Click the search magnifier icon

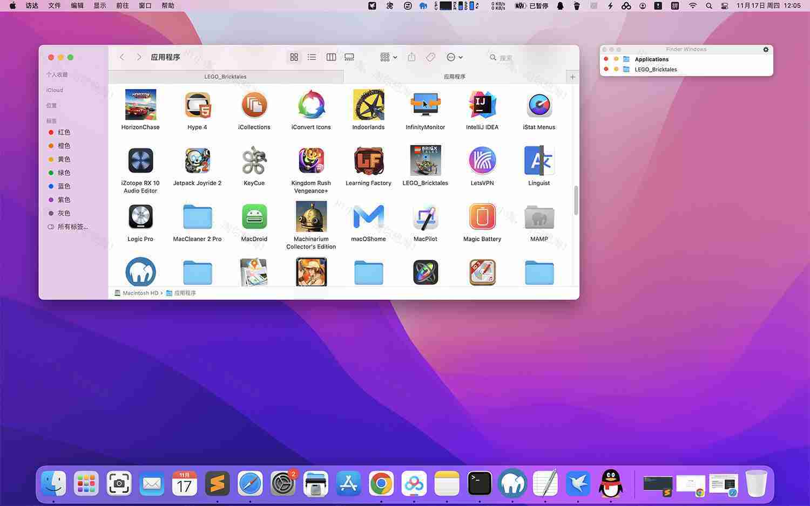click(x=492, y=57)
